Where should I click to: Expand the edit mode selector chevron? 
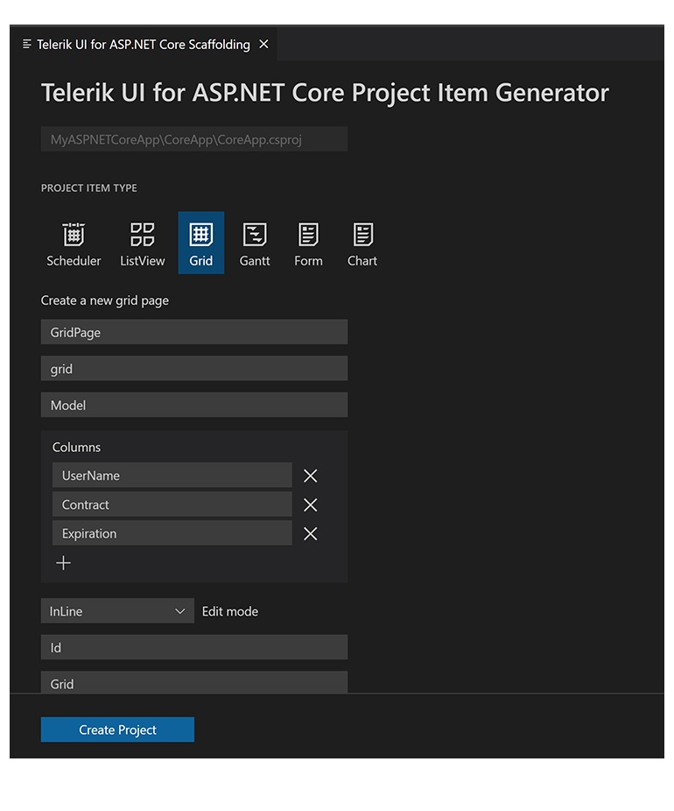pos(180,610)
